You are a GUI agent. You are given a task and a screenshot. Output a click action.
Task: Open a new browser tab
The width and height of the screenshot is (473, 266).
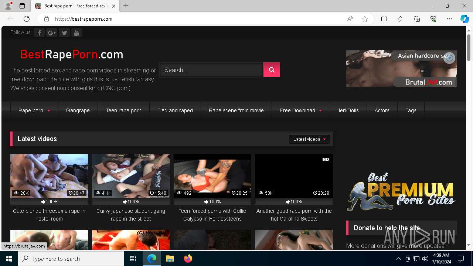click(126, 6)
